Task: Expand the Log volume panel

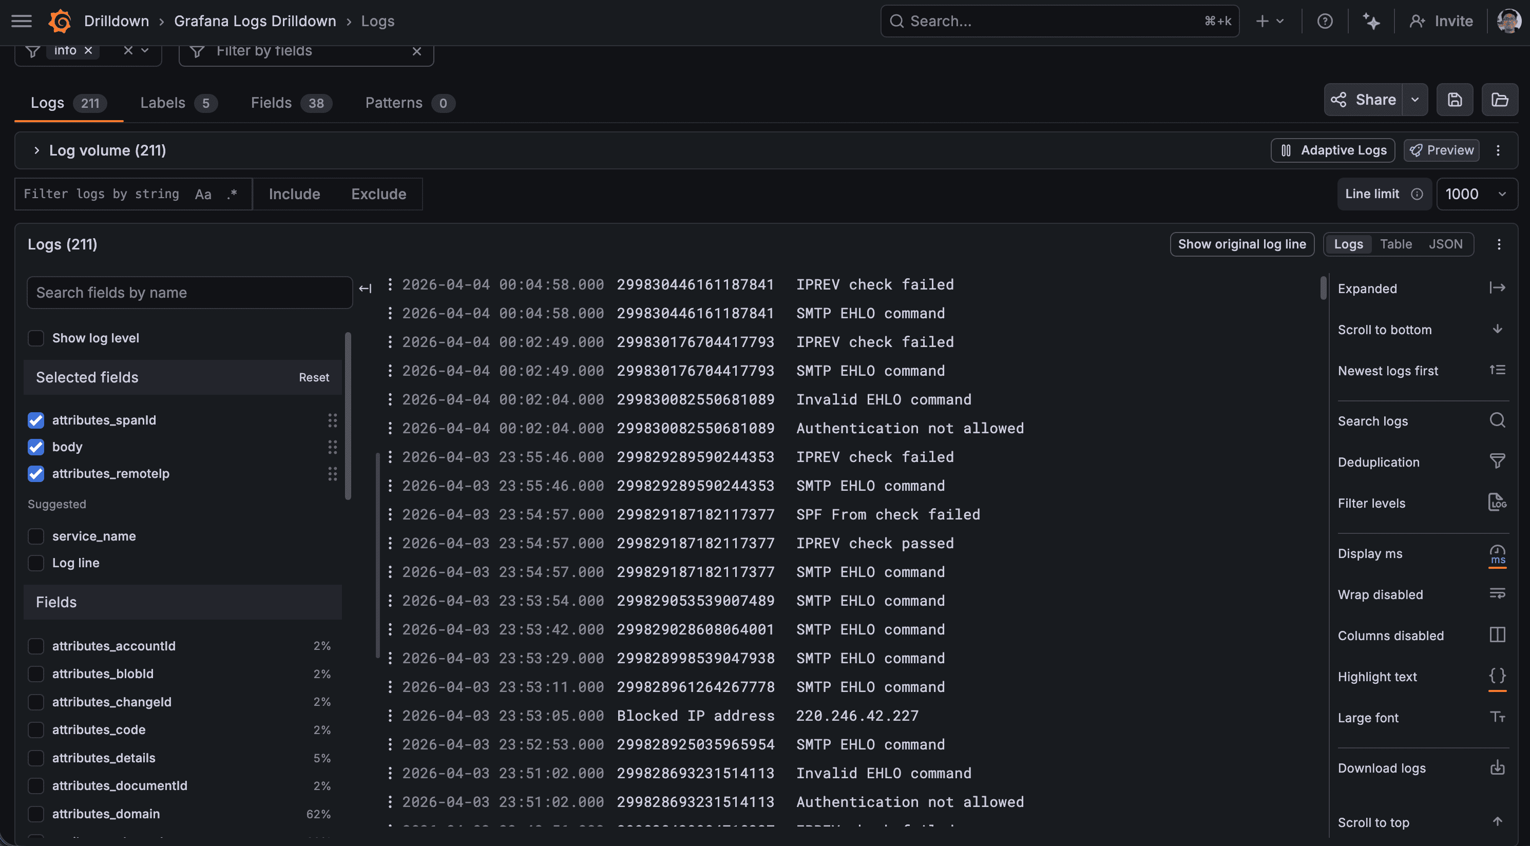Action: [x=35, y=150]
